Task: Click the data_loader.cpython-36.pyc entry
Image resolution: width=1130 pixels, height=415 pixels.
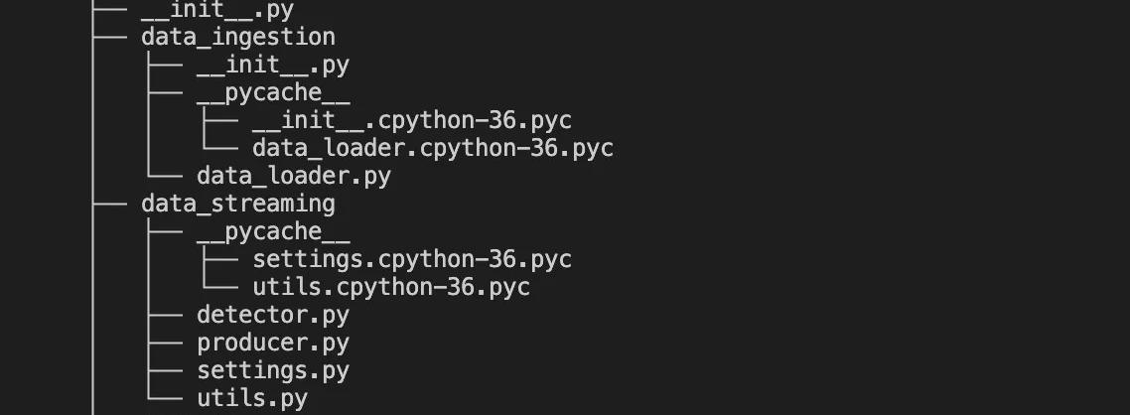Action: point(433,148)
